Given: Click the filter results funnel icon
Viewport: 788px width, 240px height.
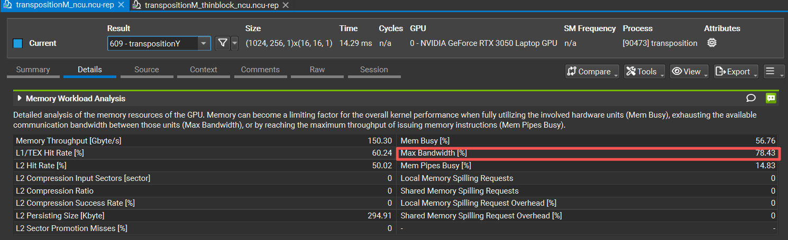Looking at the screenshot, I should (223, 44).
